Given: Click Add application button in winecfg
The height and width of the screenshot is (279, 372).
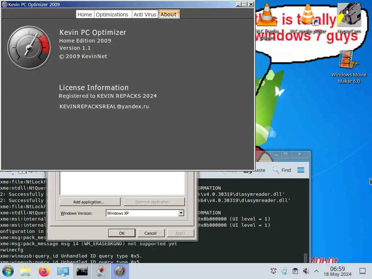Looking at the screenshot, I should tap(90, 202).
